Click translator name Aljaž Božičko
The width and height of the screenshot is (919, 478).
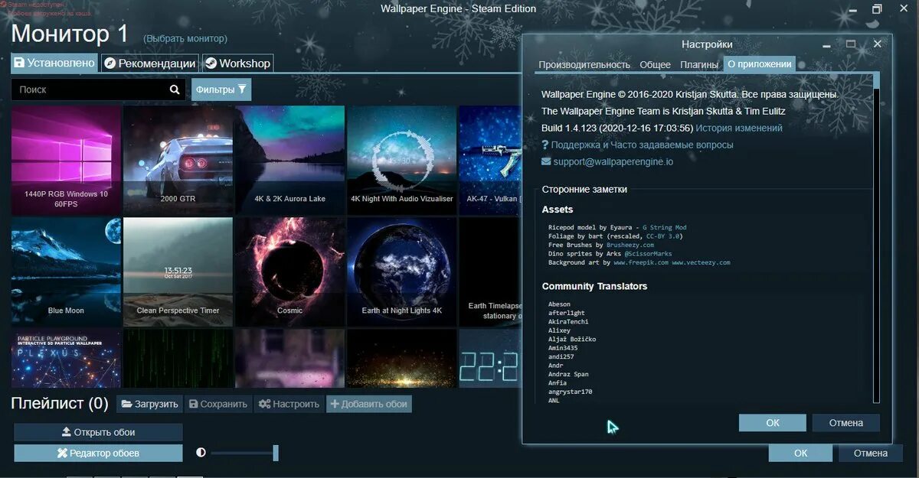(572, 340)
